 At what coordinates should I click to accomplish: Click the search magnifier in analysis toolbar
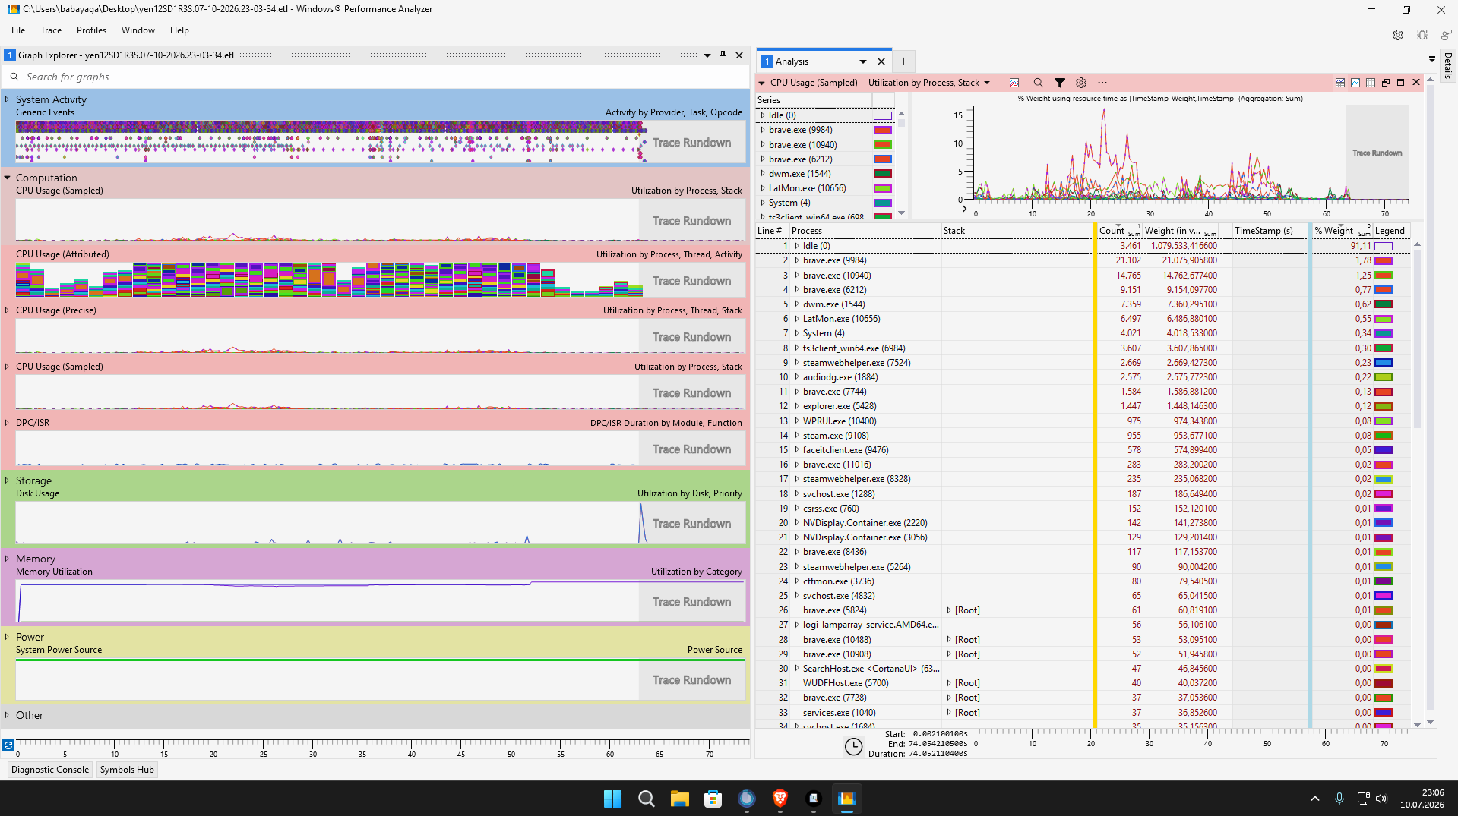[x=1038, y=83]
